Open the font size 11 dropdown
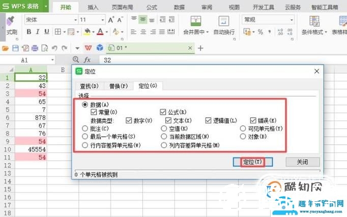This screenshot has height=217, width=347. (103, 20)
